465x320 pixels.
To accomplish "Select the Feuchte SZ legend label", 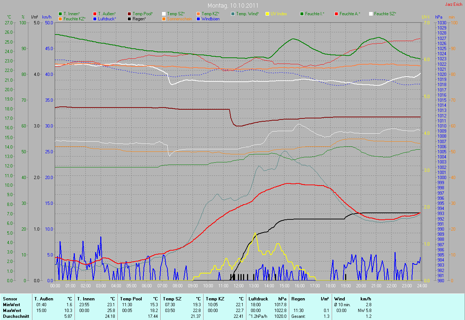I will pyautogui.click(x=385, y=14).
